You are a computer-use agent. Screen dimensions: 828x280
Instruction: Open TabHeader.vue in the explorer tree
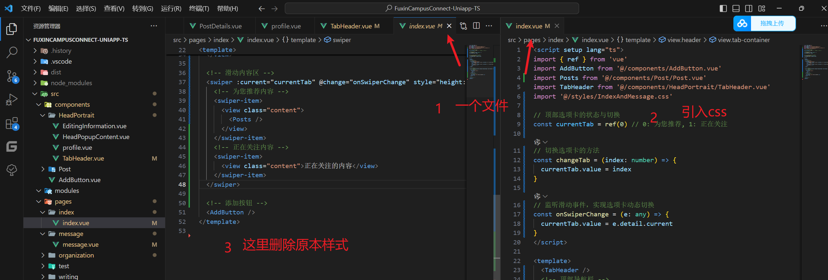(94, 158)
